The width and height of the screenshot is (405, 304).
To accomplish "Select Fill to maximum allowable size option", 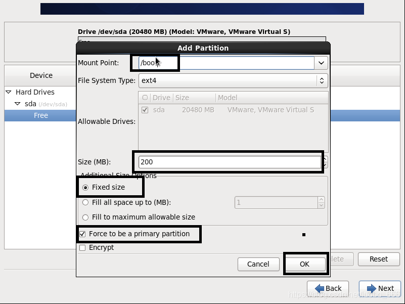I will click(85, 218).
